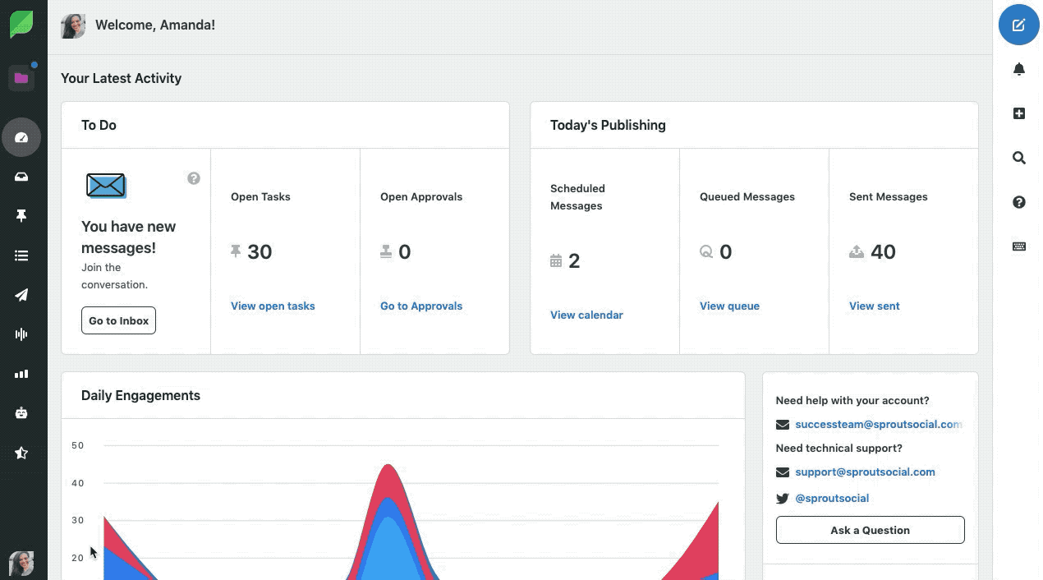Open the Reports bar chart icon
The height and width of the screenshot is (580, 1043).
click(x=21, y=374)
